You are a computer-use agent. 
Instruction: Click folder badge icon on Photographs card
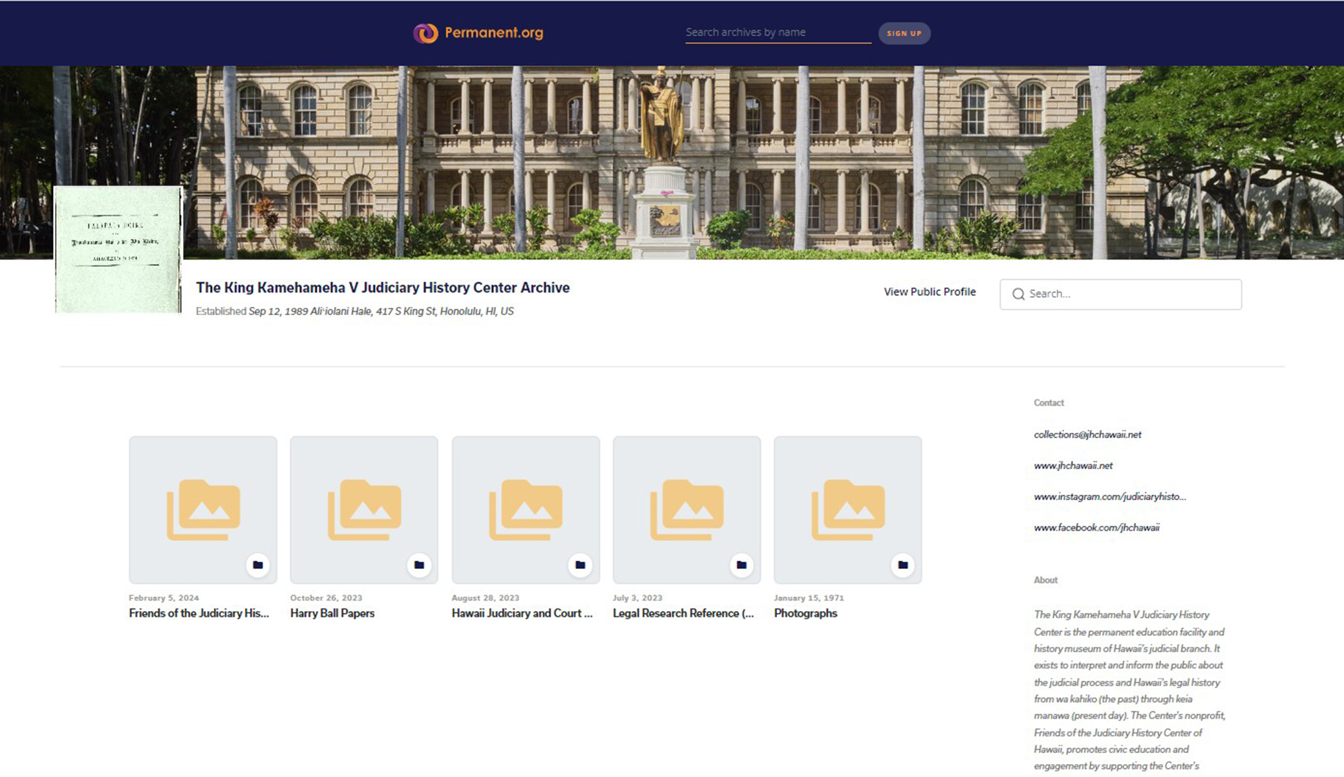[x=902, y=565]
